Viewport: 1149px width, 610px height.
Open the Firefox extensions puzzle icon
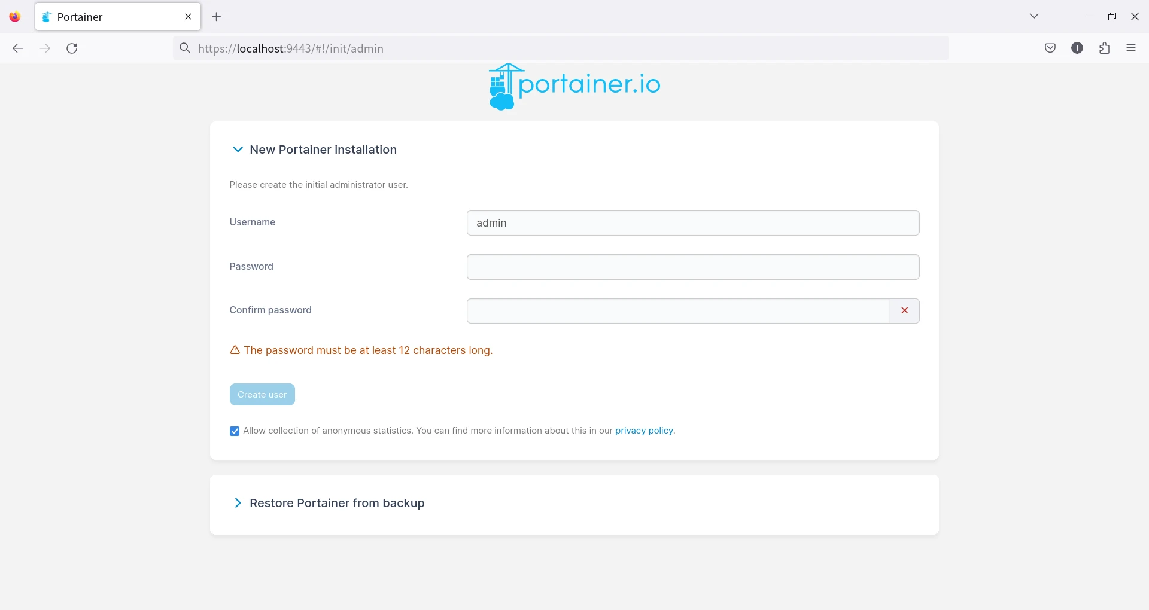[1104, 48]
